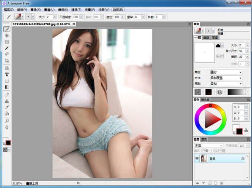The image size is (252, 188).
Task: Create a new layer page icon
Action: coord(216,183)
